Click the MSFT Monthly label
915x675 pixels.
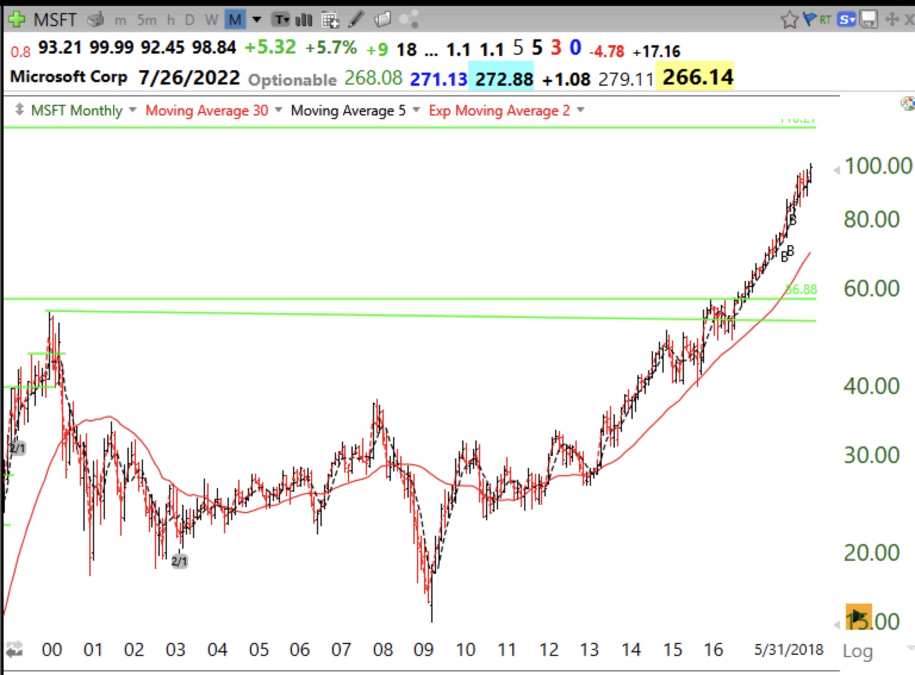point(76,110)
